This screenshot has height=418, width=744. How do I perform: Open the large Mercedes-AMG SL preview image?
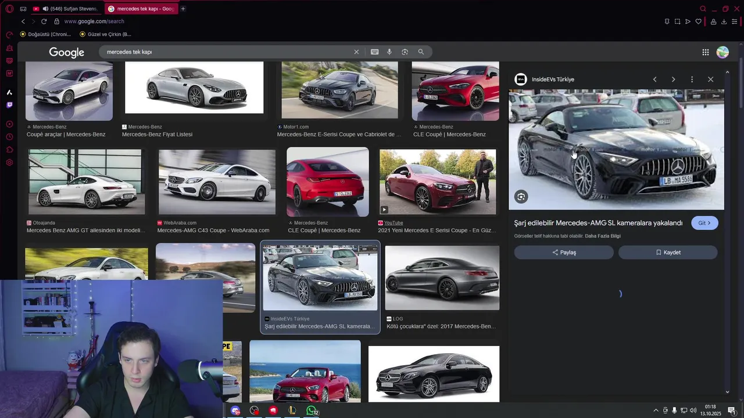[616, 149]
